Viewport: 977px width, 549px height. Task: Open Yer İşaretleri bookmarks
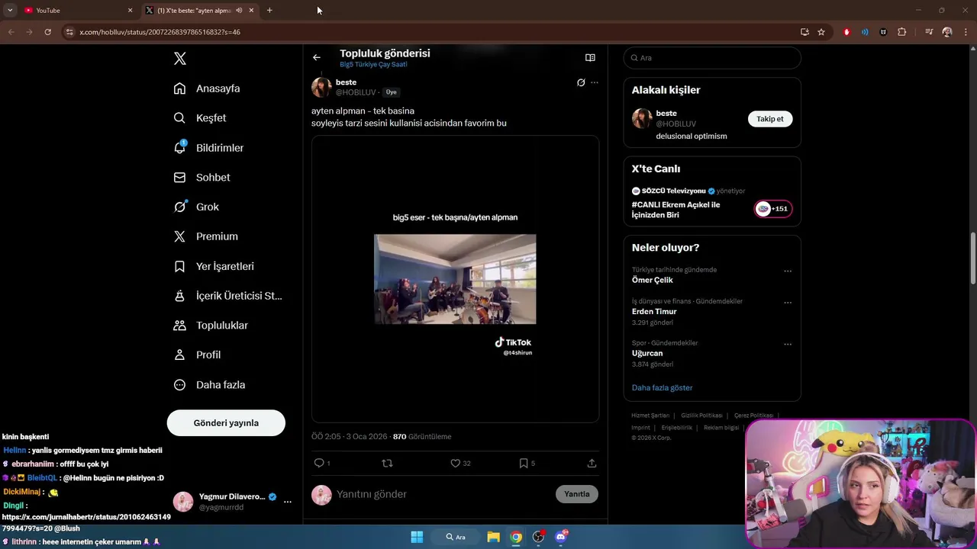(214, 266)
